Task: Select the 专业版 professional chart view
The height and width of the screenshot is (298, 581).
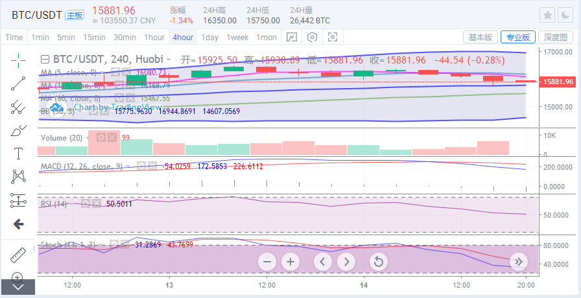Action: (518, 37)
